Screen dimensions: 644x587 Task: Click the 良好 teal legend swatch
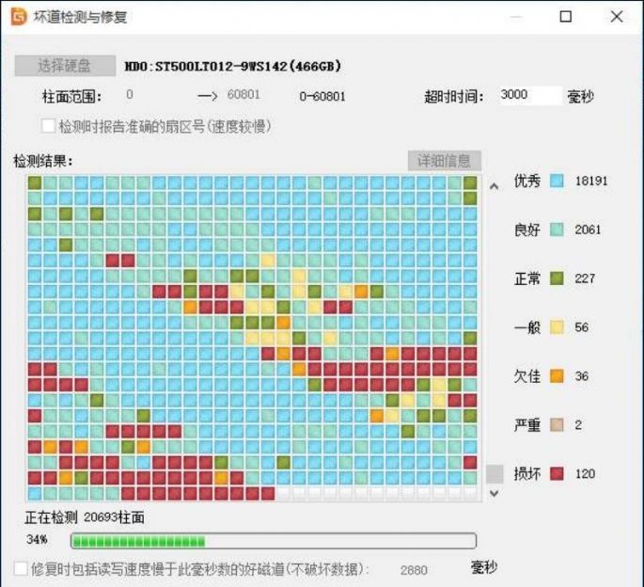tap(557, 230)
